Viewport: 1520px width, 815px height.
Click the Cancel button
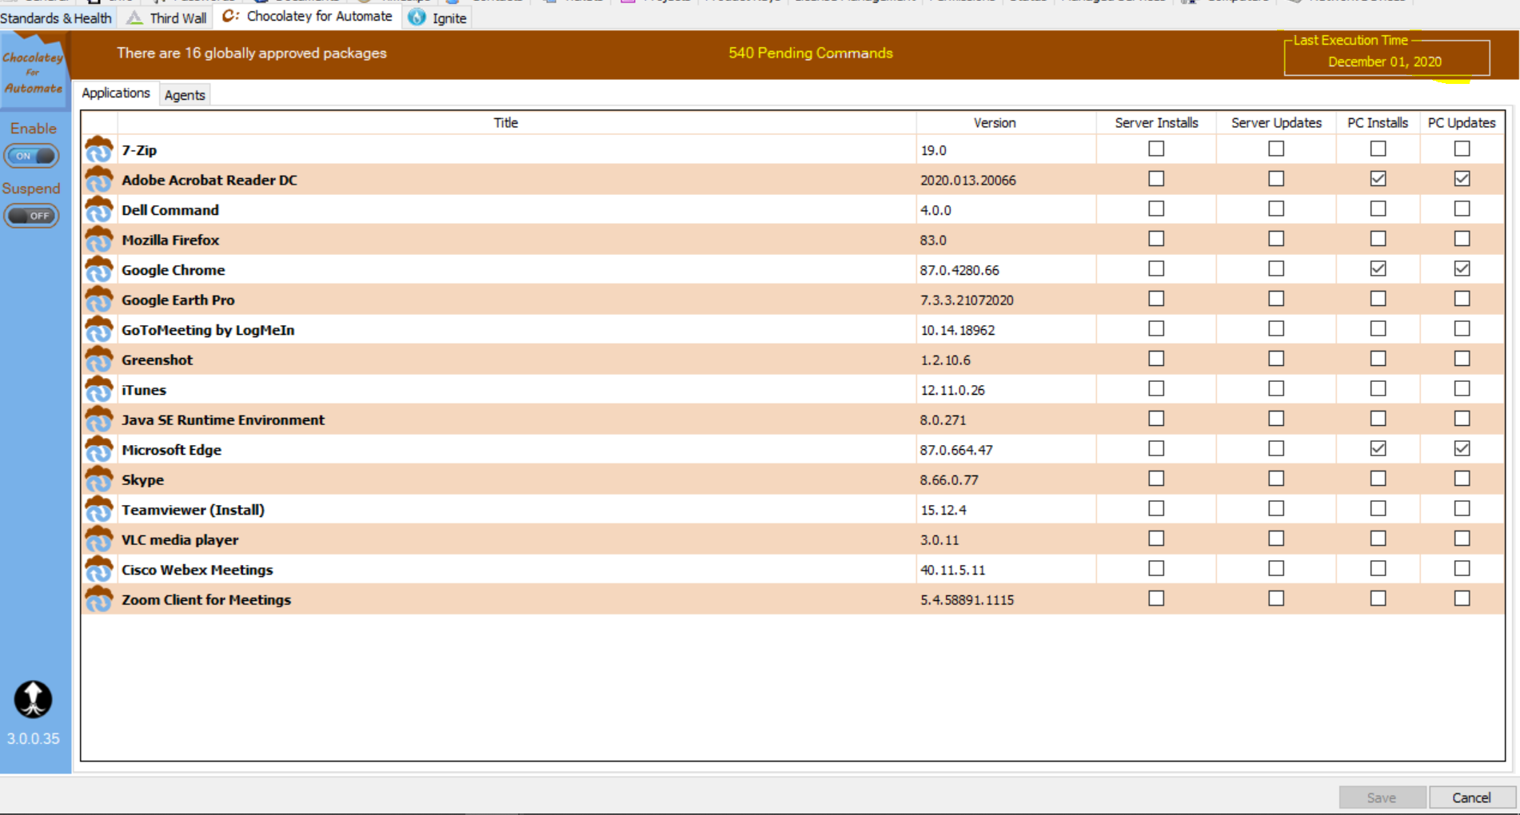point(1471,797)
